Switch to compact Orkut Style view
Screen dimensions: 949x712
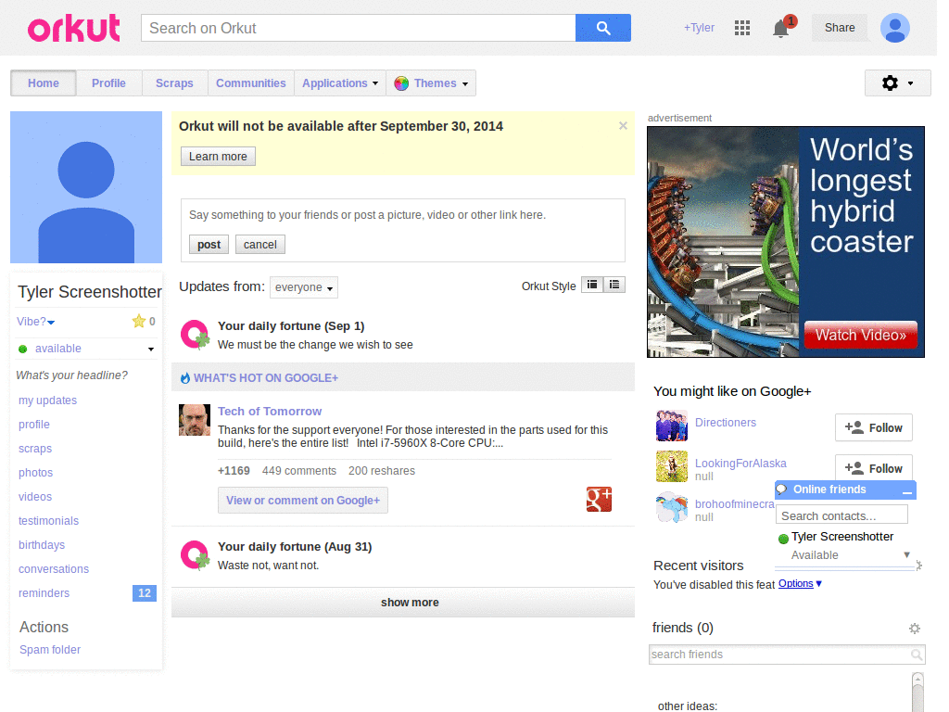[x=592, y=285]
